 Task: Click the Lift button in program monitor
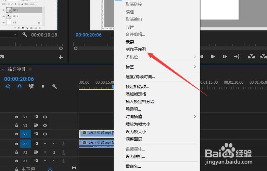pos(251,56)
